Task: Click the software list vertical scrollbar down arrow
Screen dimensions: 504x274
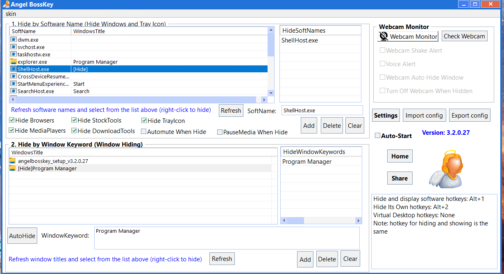Action: pos(270,93)
